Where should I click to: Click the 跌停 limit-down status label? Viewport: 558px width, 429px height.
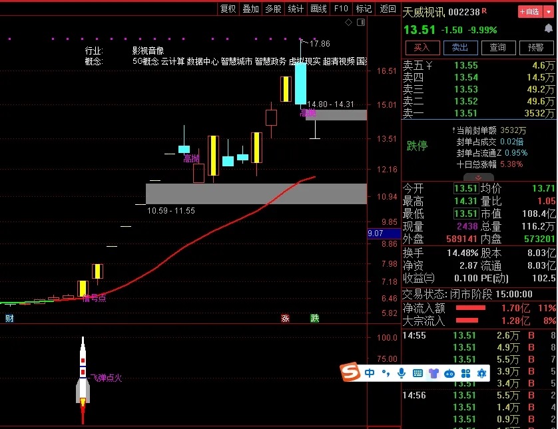click(x=417, y=146)
